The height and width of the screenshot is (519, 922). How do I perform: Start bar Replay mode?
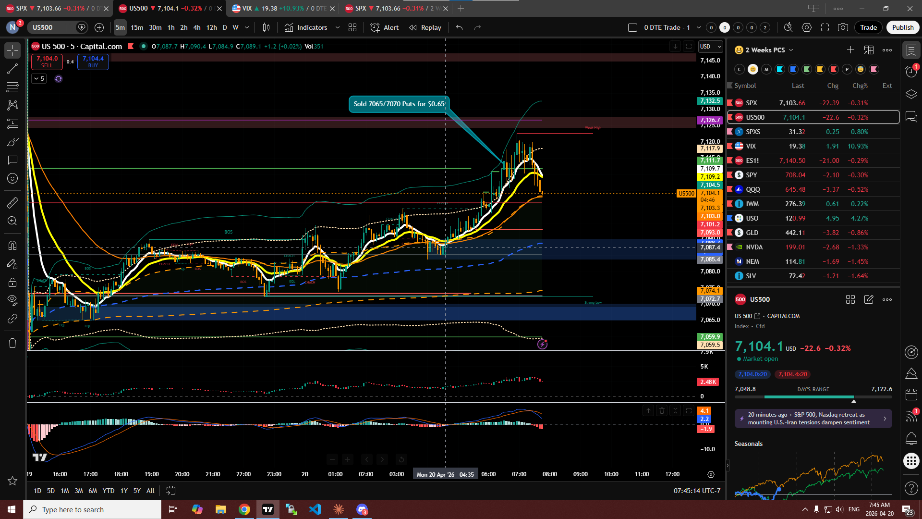point(425,27)
